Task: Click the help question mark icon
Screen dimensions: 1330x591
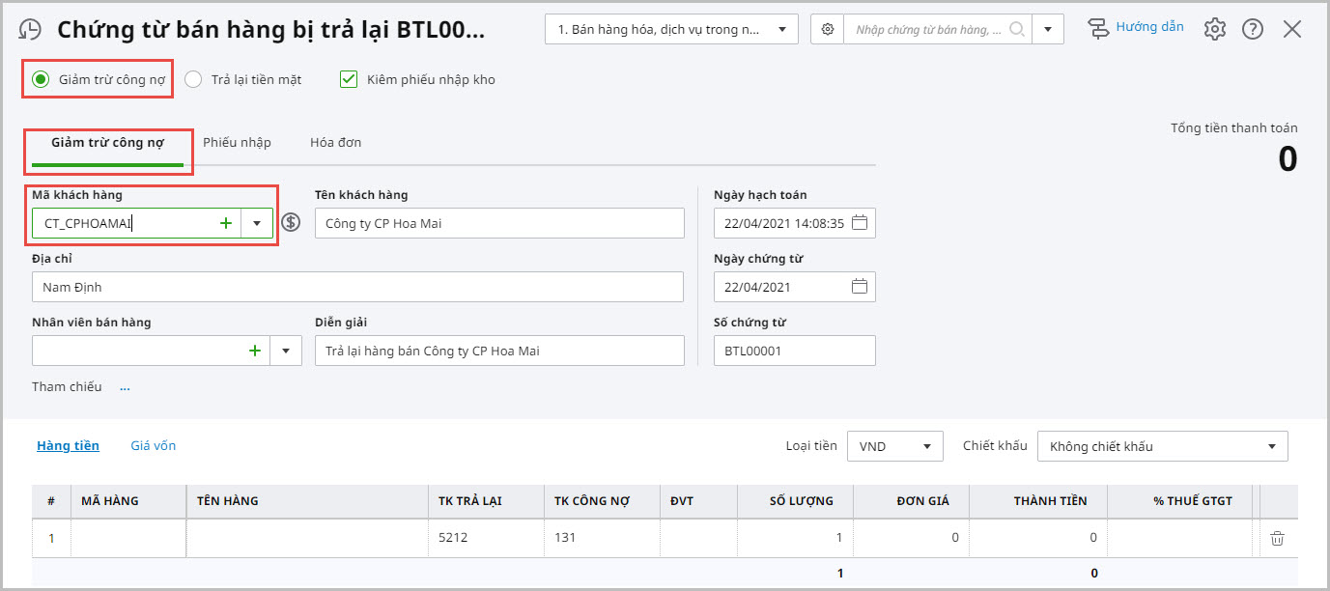Action: pos(1253,29)
